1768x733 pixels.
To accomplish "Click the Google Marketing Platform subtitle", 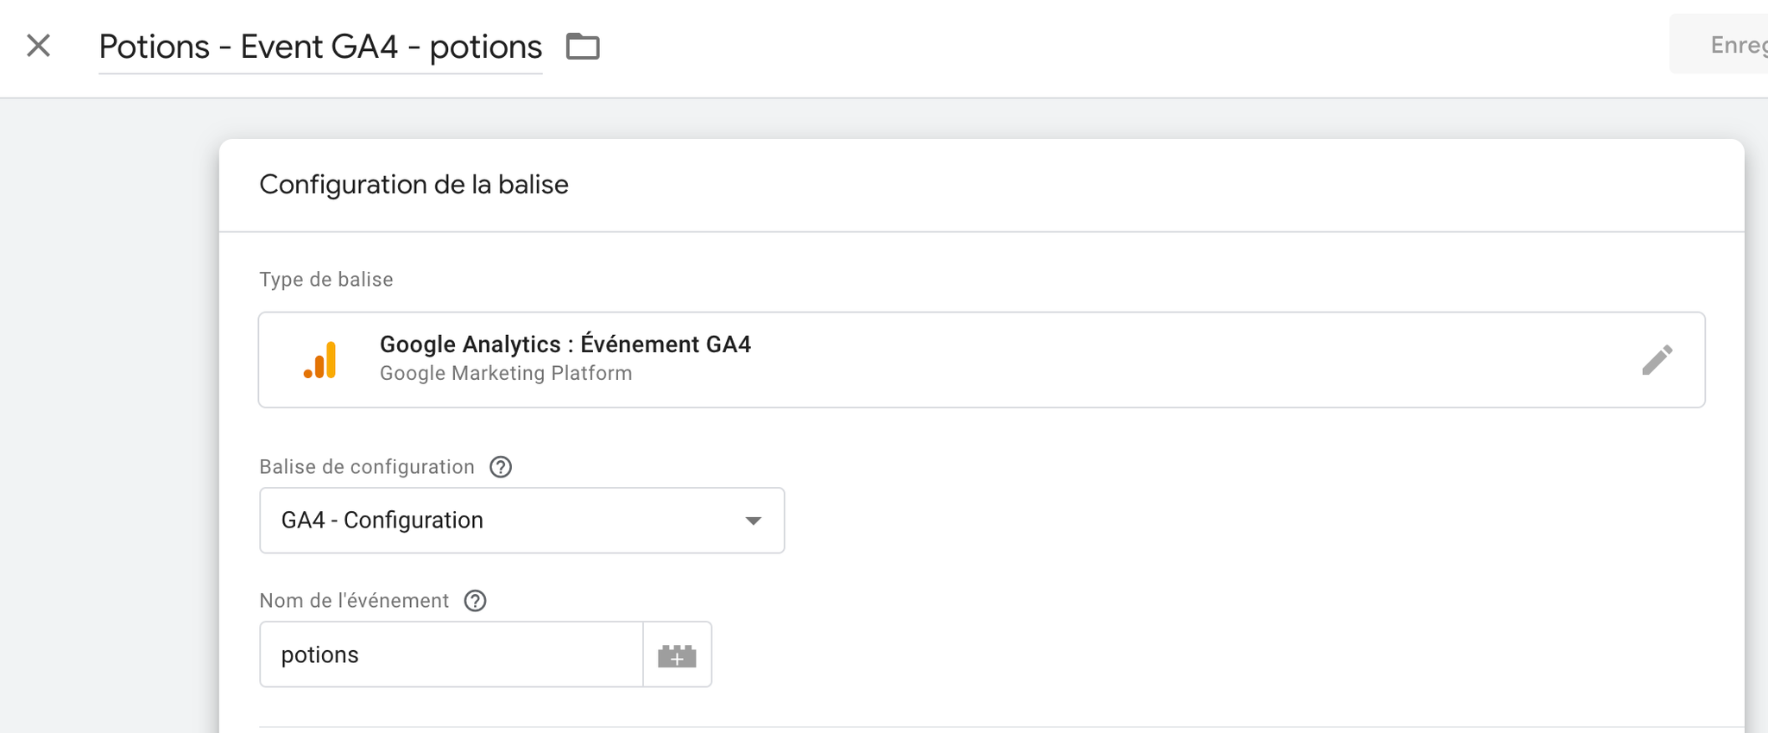I will click(506, 373).
